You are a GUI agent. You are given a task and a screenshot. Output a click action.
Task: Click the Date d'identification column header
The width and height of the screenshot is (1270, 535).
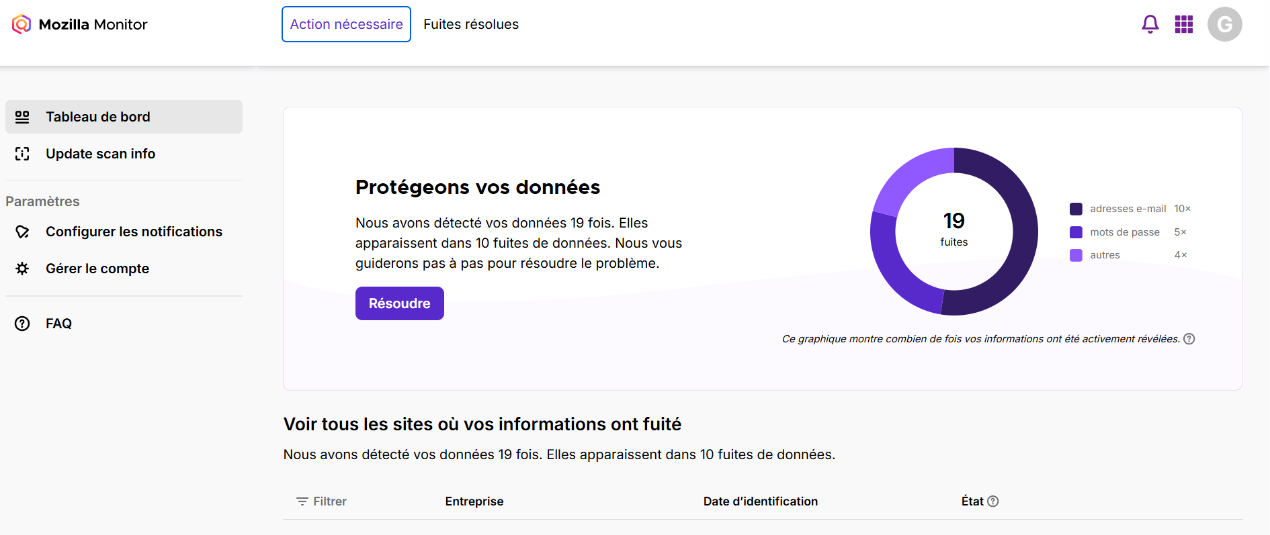click(760, 501)
